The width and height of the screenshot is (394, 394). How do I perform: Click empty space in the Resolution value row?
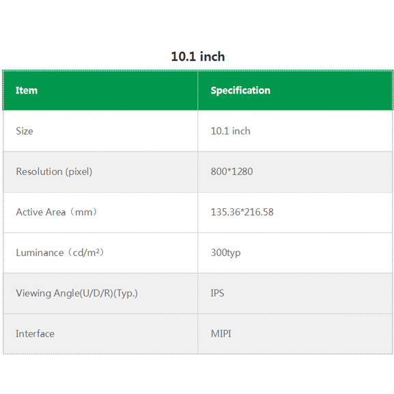click(x=326, y=171)
